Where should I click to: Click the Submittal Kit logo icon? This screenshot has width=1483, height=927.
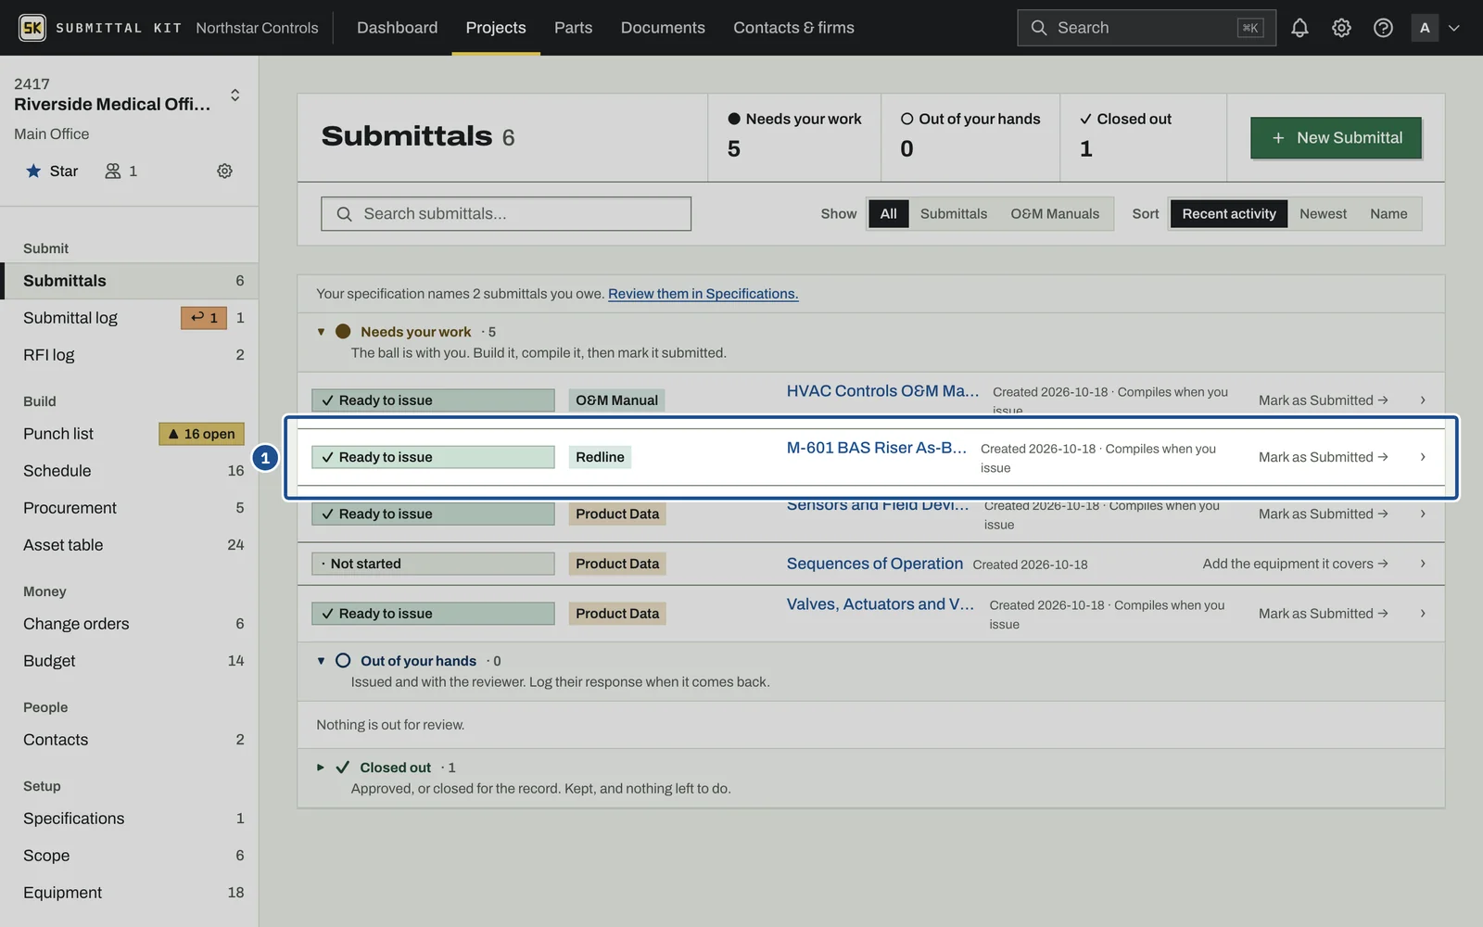pos(32,28)
